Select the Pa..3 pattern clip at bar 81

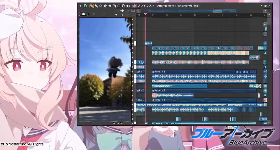(x=141, y=91)
